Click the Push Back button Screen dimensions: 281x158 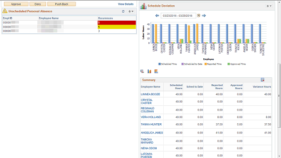(61, 4)
